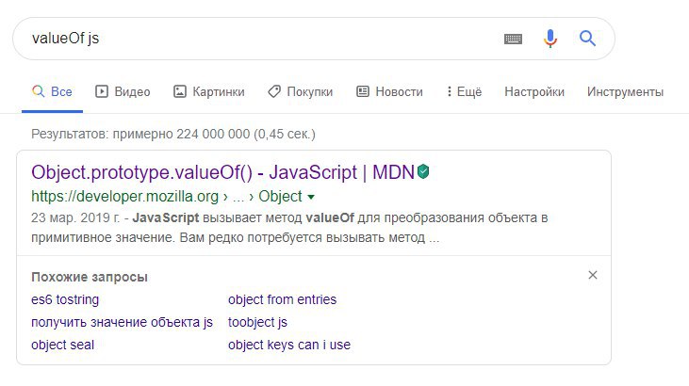Focus the search field with valueOf js
This screenshot has width=689, height=386.
264,39
